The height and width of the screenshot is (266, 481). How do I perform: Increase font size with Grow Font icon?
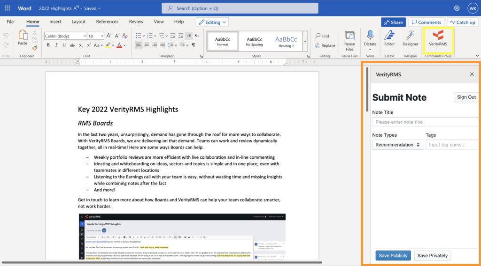pos(109,36)
